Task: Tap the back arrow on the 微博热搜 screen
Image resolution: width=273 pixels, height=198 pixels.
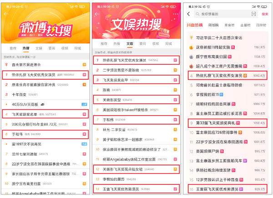Action: coord(6,14)
